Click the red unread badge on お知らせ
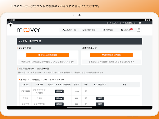This screenshot has width=159, height=119. click(131, 29)
